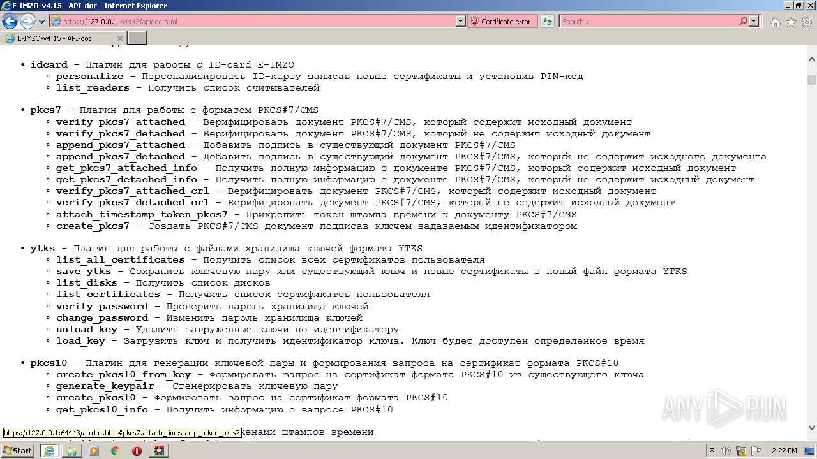Open the change_password link
The width and height of the screenshot is (817, 459).
102,317
